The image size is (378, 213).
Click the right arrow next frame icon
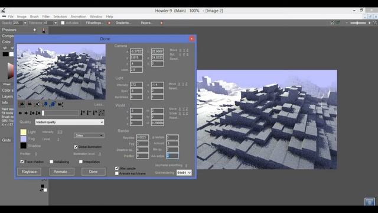click(26, 113)
